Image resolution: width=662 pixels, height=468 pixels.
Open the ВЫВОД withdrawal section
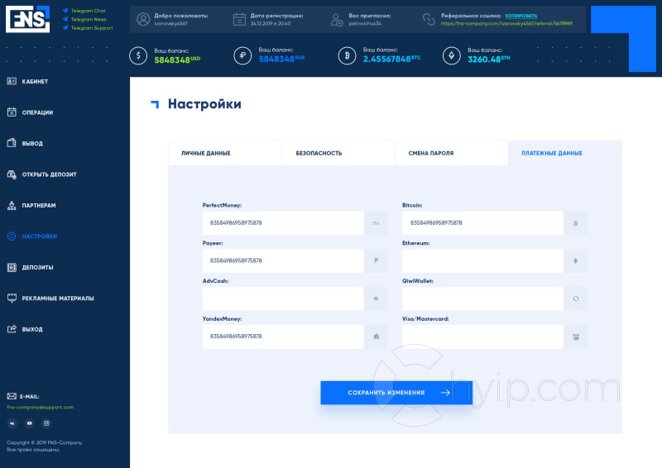click(32, 144)
